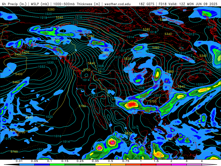Click the 1028 pressure contour label

(x=54, y=58)
